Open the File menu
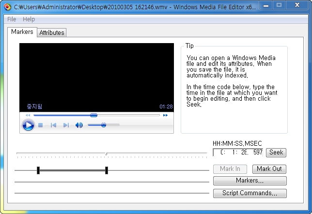The image size is (312, 214). click(12, 19)
